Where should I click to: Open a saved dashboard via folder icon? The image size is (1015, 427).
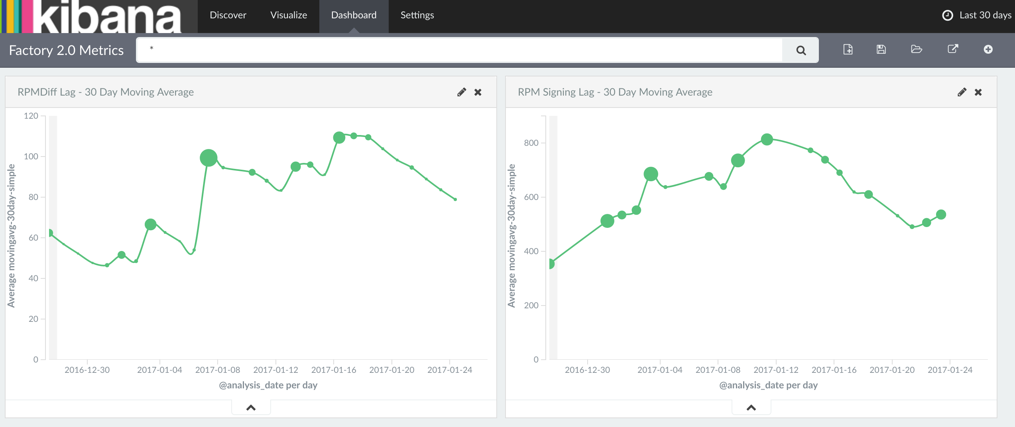(917, 49)
